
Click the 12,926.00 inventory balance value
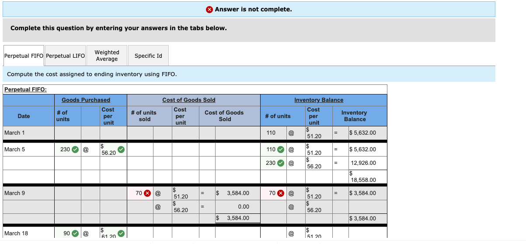pos(363,163)
